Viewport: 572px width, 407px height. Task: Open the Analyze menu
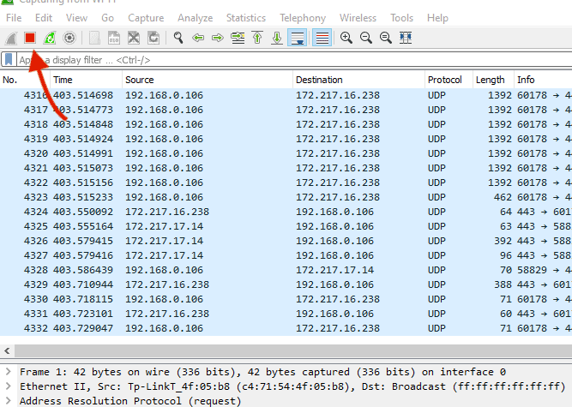point(196,18)
